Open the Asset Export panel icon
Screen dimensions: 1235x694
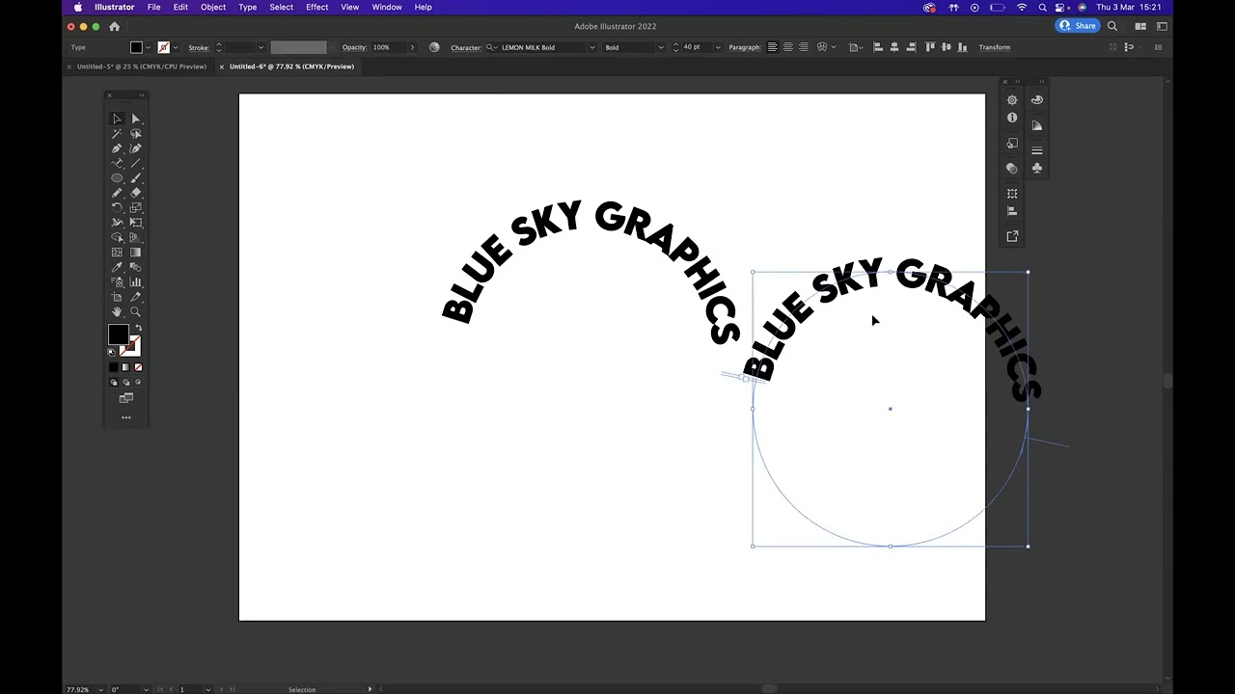(x=1012, y=236)
